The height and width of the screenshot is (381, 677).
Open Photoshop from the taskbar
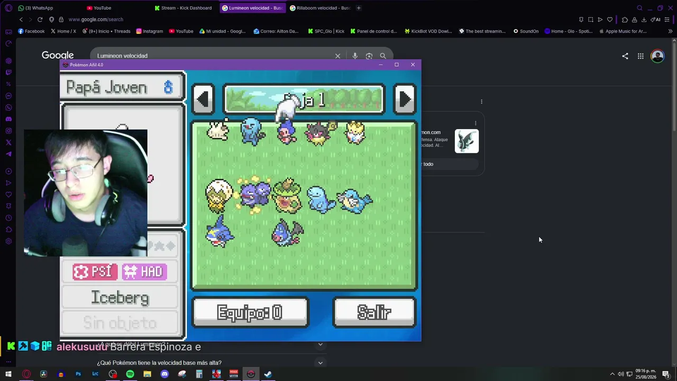pyautogui.click(x=78, y=374)
